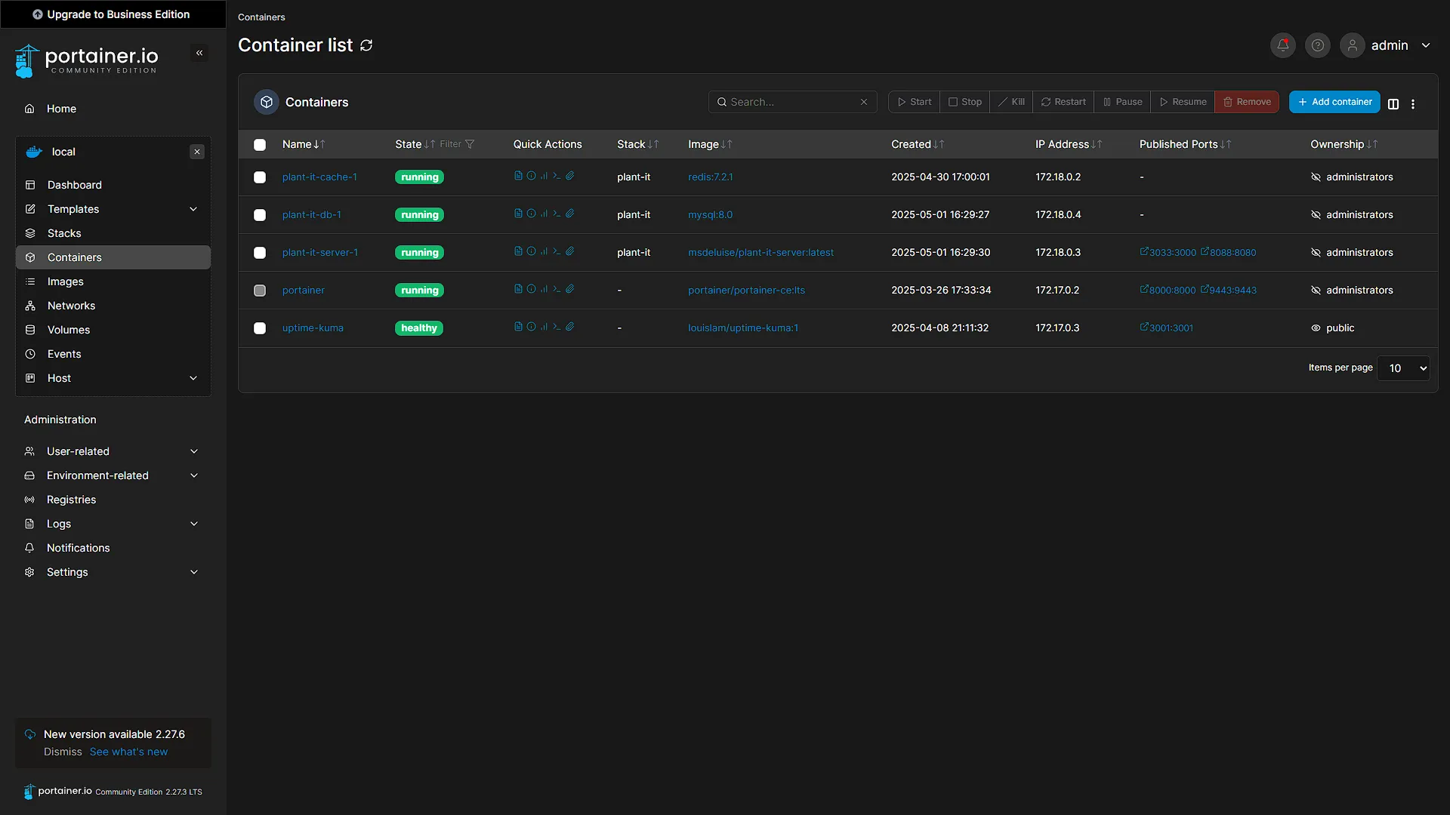The width and height of the screenshot is (1450, 815).
Task: Open Images in the sidebar
Action: 113,281
